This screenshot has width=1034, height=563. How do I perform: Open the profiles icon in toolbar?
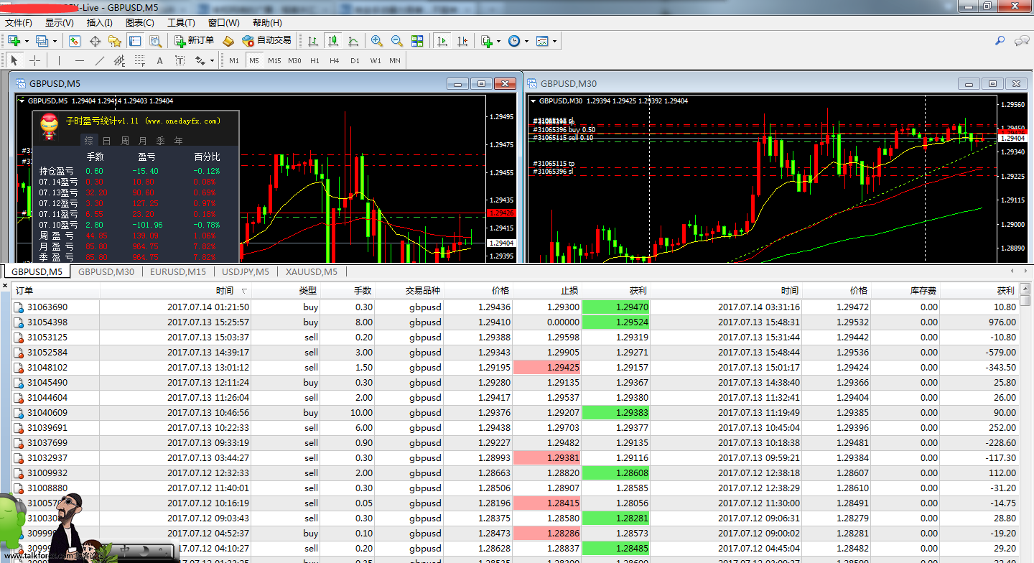pyautogui.click(x=42, y=41)
